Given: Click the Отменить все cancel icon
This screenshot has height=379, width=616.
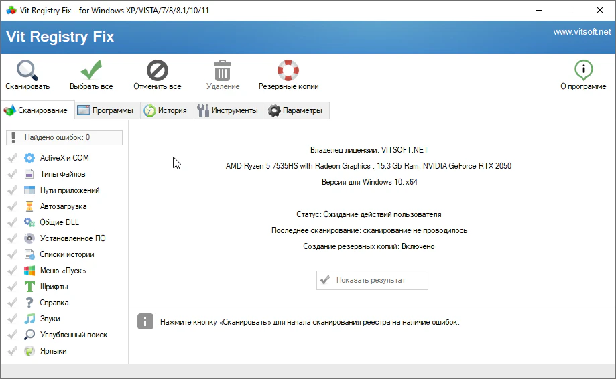Looking at the screenshot, I should [x=158, y=70].
